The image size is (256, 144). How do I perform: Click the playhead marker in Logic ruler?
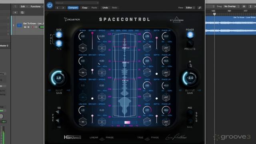click(x=214, y=14)
